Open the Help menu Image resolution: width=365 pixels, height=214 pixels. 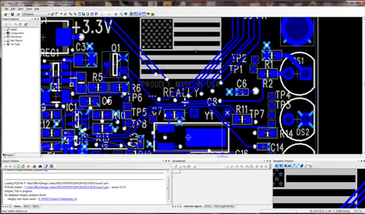(x=37, y=9)
